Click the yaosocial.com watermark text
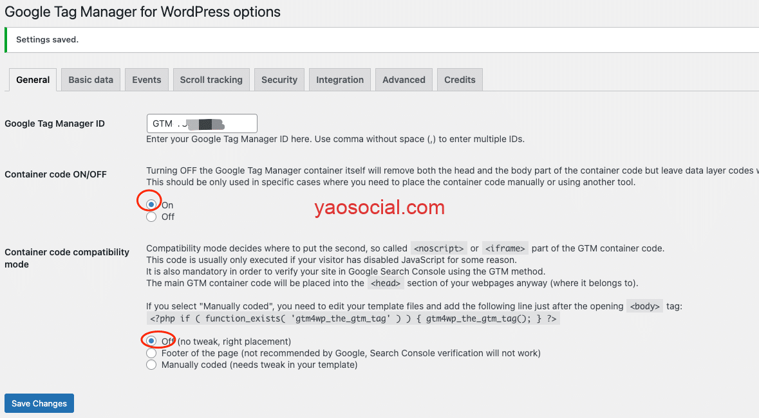759x418 pixels. click(379, 208)
